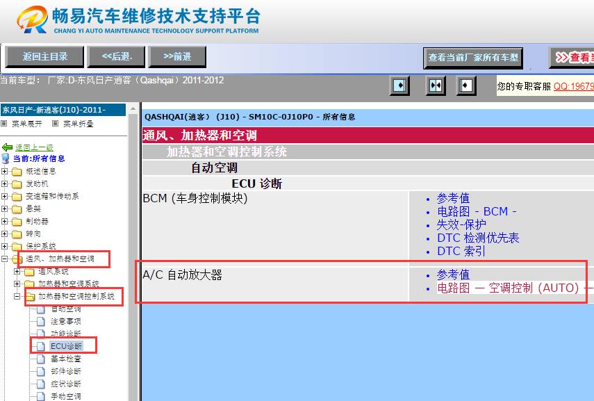Click the >>前进 forward button
Image resolution: width=594 pixels, height=401 pixels.
(177, 57)
